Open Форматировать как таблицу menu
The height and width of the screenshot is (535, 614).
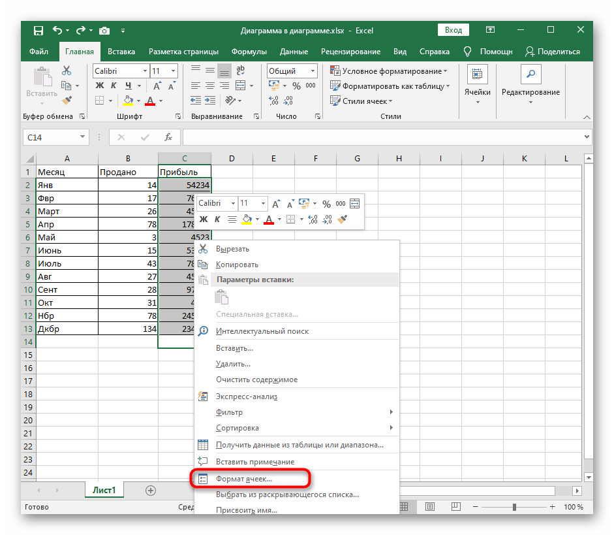[x=390, y=86]
